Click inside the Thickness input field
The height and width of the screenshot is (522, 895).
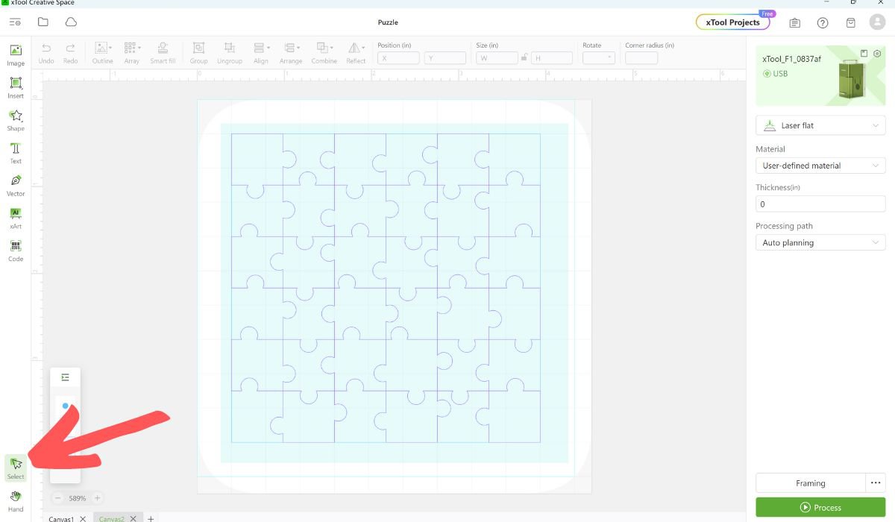coord(820,204)
